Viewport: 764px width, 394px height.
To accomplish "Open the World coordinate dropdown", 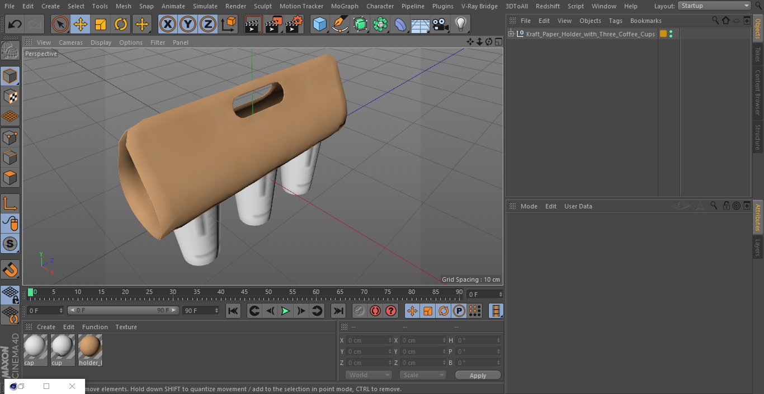I will click(369, 376).
